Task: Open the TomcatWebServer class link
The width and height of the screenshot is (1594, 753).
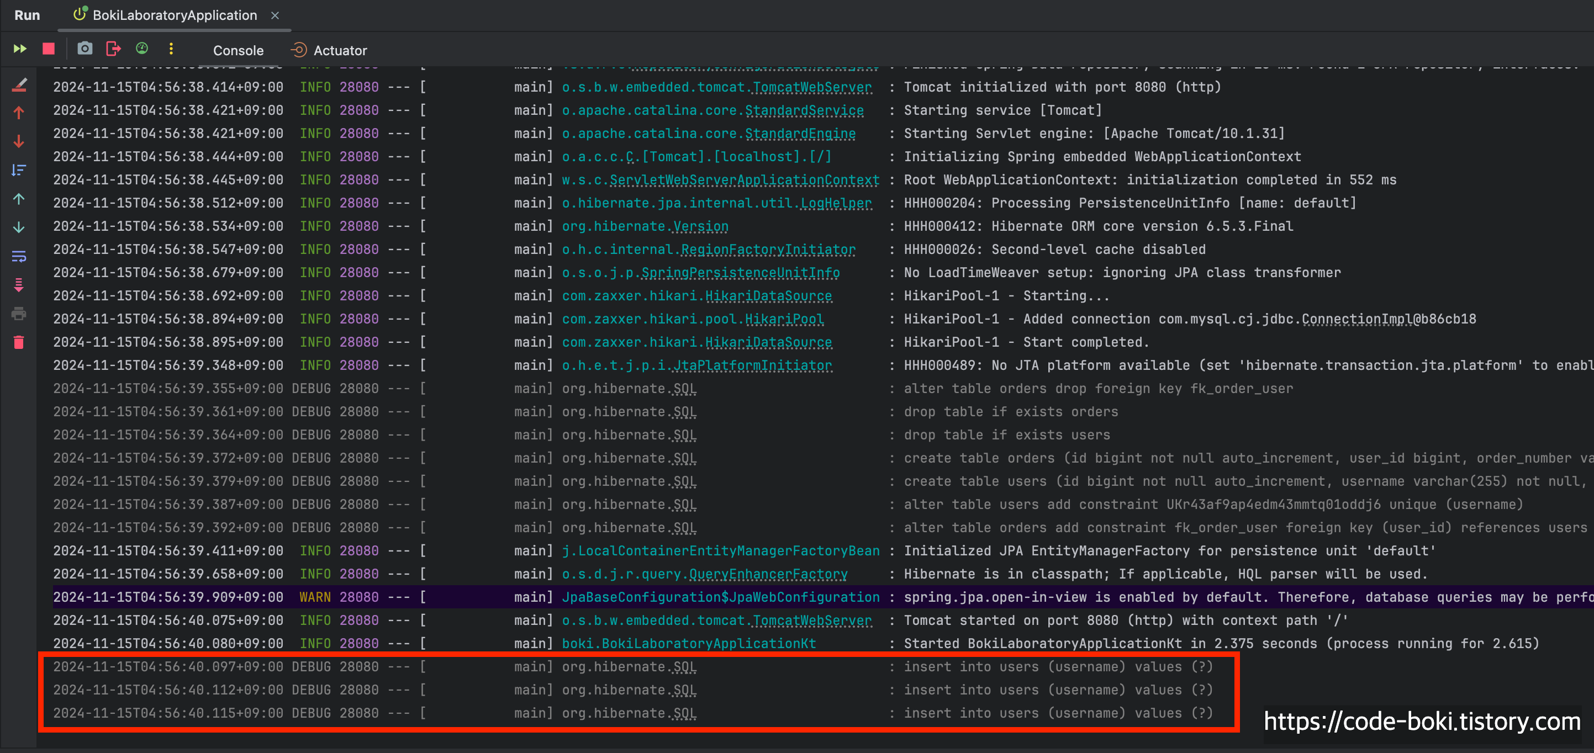Action: click(x=812, y=87)
